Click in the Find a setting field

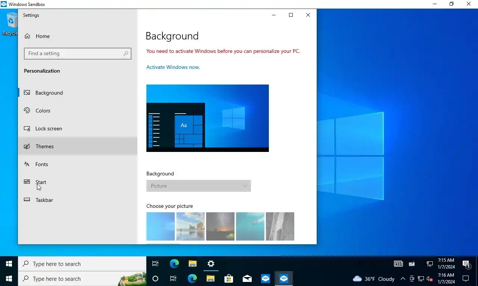click(x=78, y=54)
